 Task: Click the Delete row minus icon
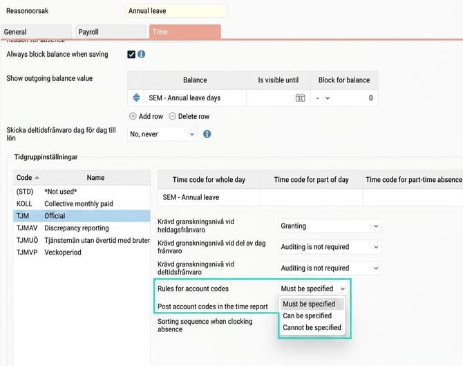pyautogui.click(x=172, y=116)
